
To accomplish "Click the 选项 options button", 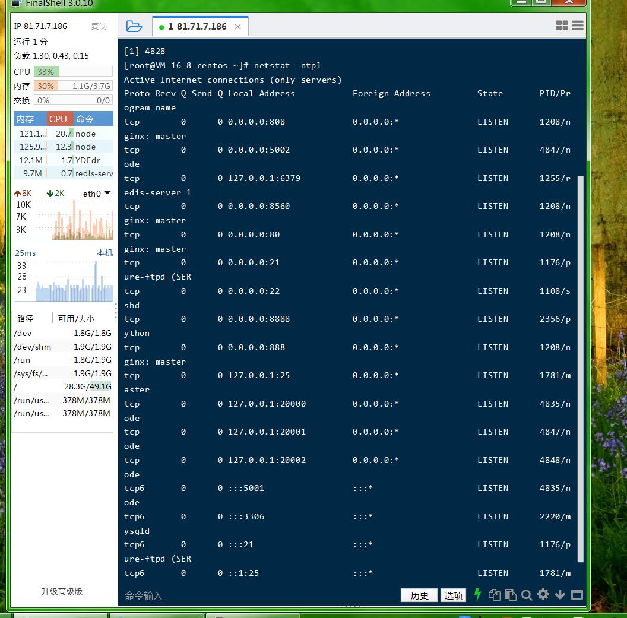I will (454, 595).
